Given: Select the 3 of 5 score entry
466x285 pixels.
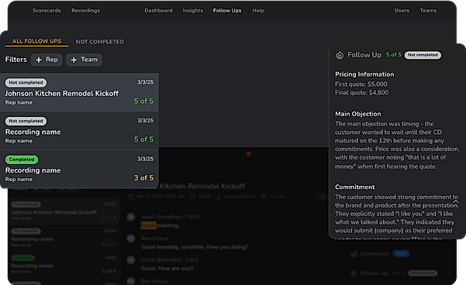Looking at the screenshot, I should coord(143,178).
